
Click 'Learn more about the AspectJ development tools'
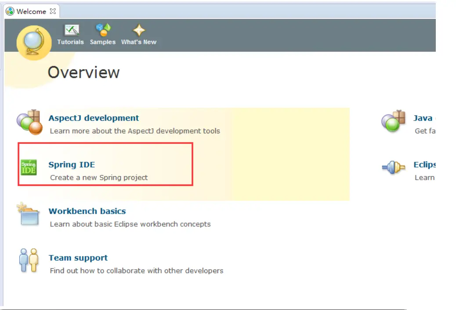(x=135, y=131)
